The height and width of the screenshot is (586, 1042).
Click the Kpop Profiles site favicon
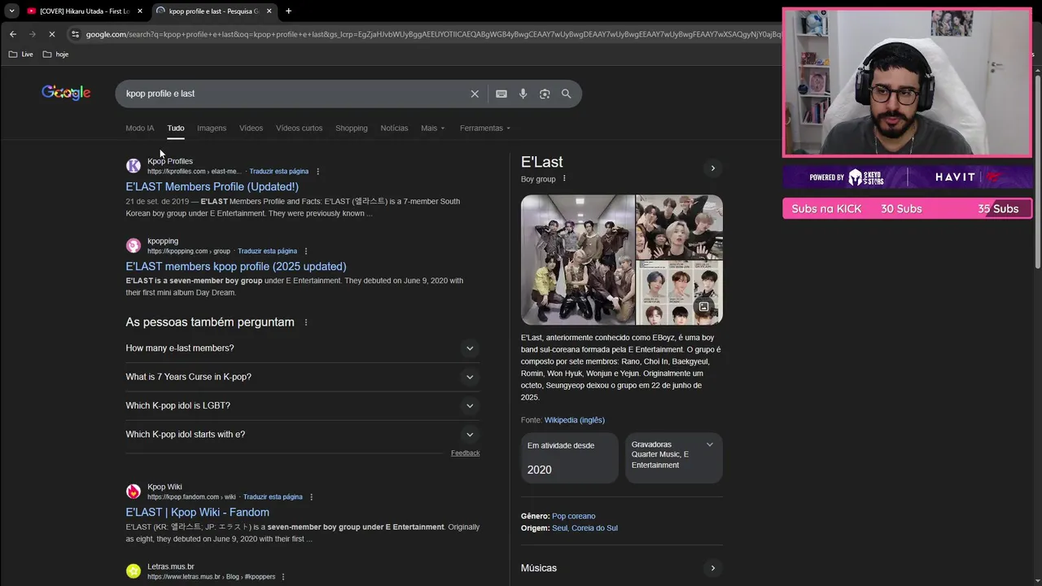(x=134, y=166)
